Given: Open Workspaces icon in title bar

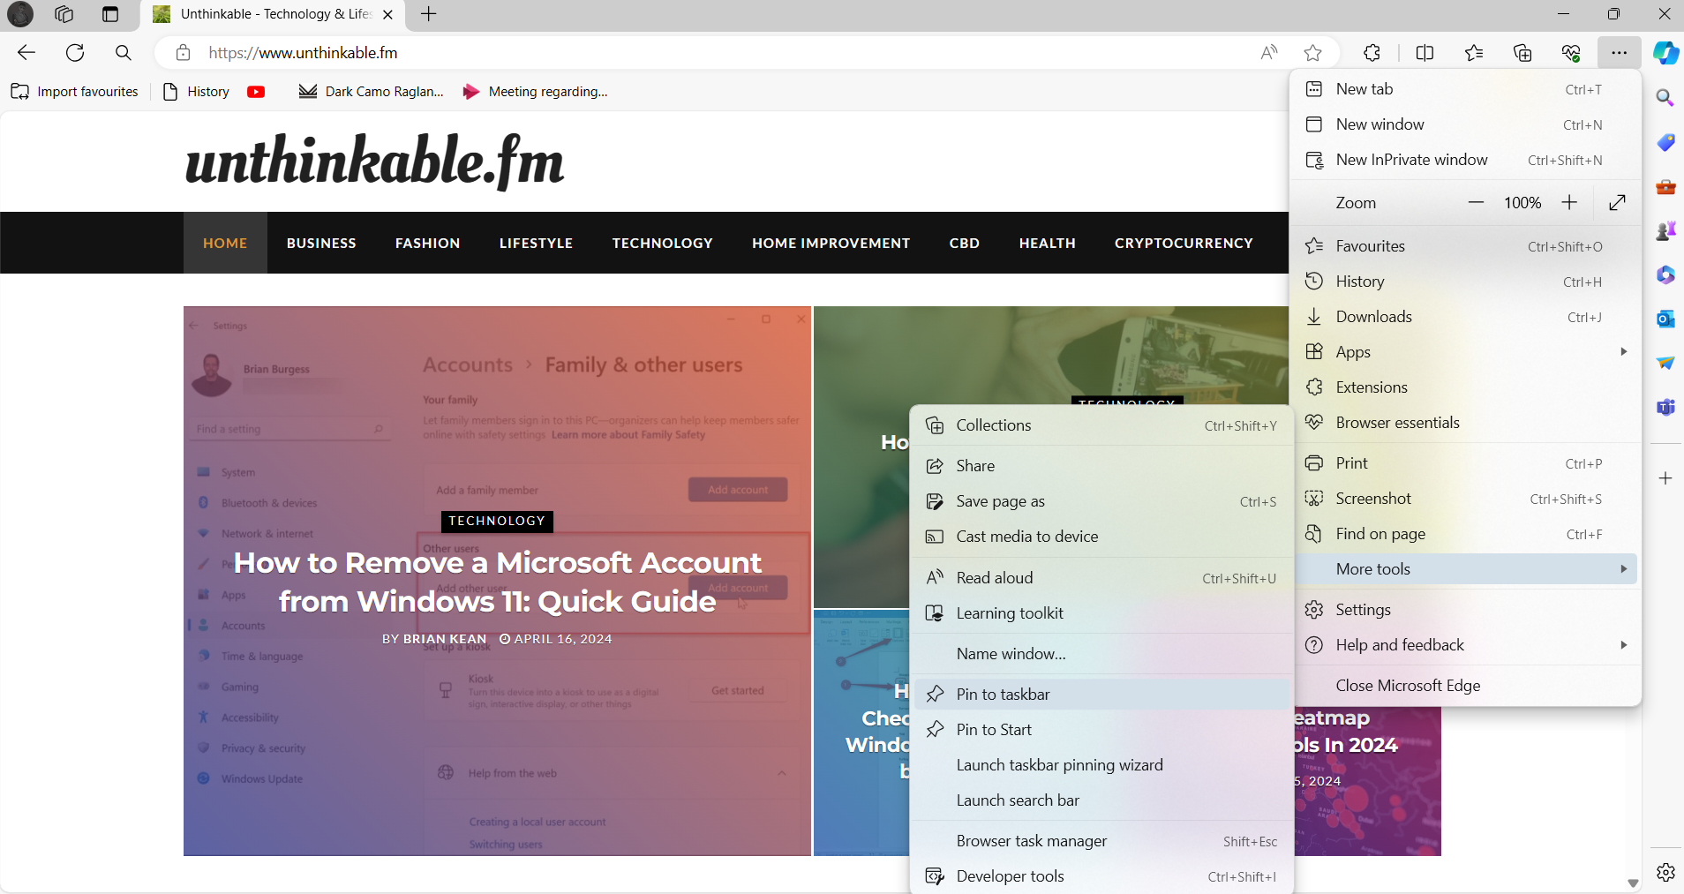Looking at the screenshot, I should click(x=64, y=14).
